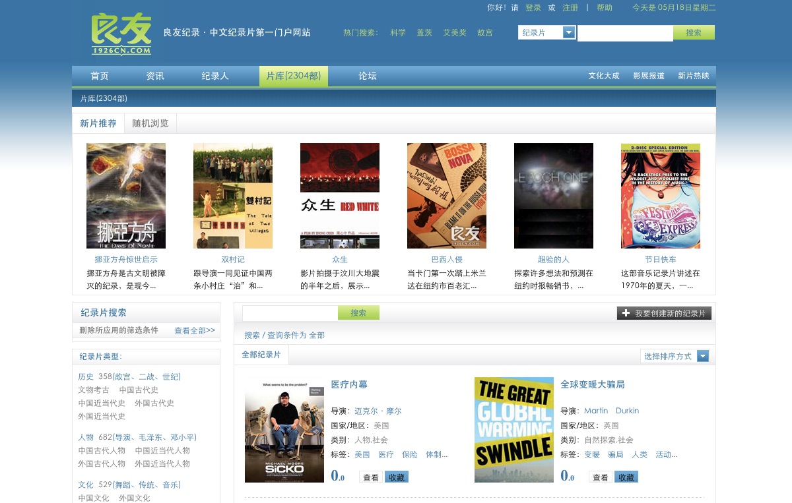Click the 良友 1926CN.COM site logo

(x=121, y=34)
